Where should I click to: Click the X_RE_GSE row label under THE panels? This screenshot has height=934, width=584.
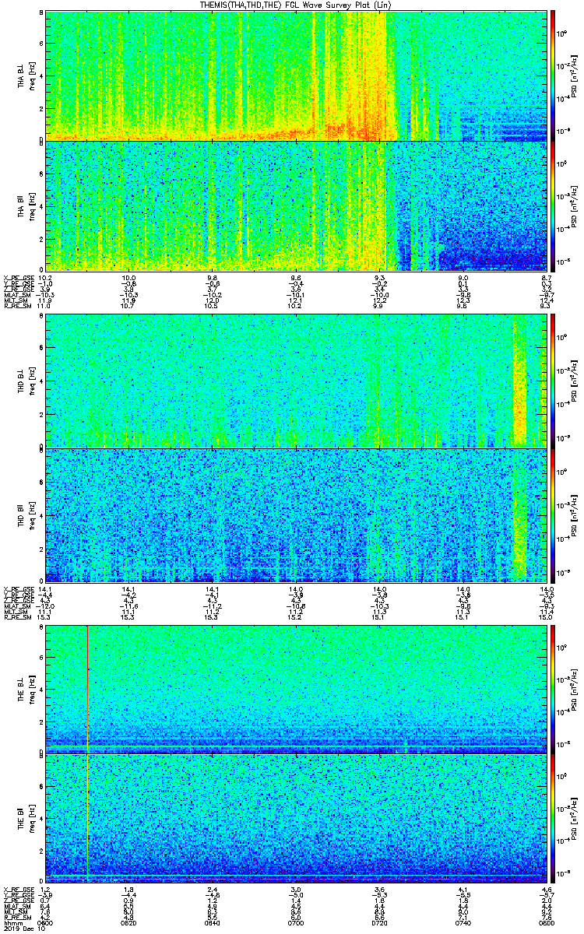pyautogui.click(x=18, y=889)
